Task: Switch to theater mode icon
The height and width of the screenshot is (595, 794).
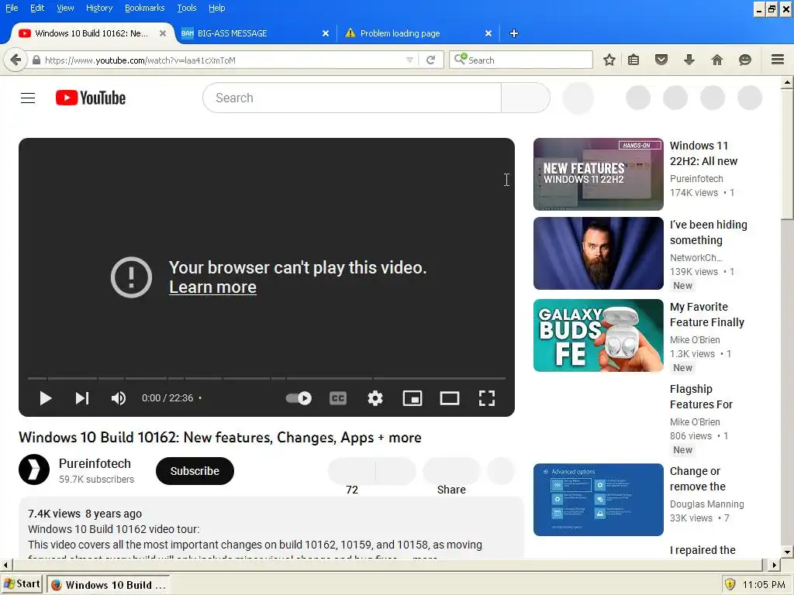Action: point(450,399)
